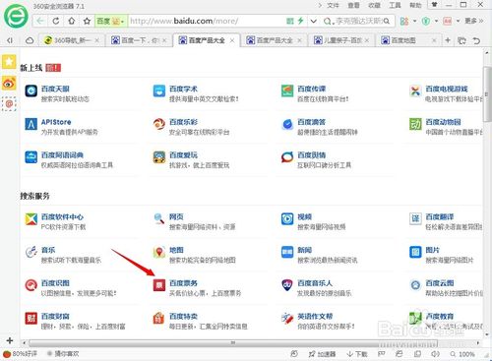Image resolution: width=492 pixels, height=361 pixels.
Task: Click the 百度乐彩 product icon
Action: click(x=159, y=124)
